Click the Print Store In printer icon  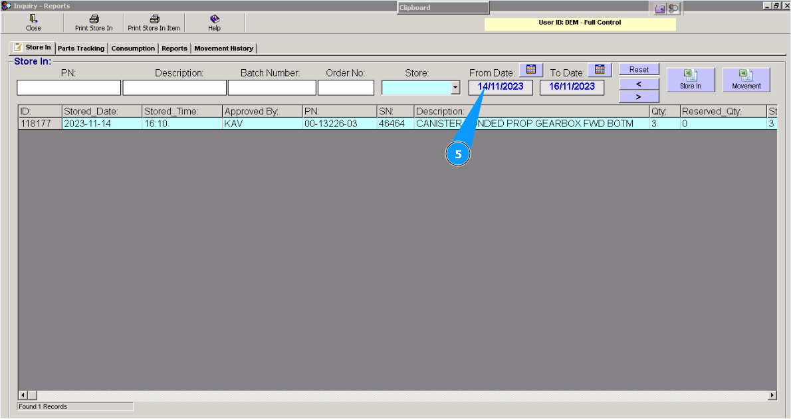94,19
